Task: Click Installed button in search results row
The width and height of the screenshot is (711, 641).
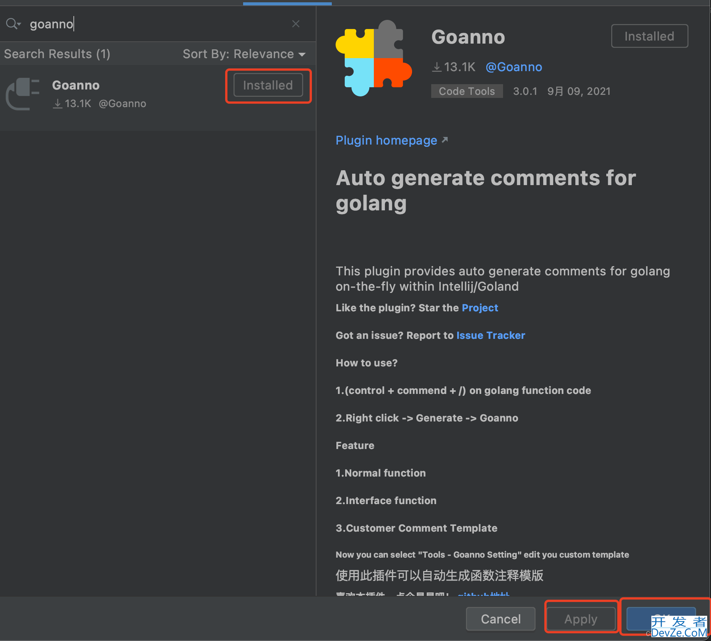Action: (x=268, y=85)
